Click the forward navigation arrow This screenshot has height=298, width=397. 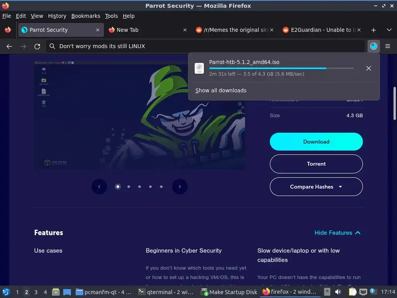pos(23,46)
